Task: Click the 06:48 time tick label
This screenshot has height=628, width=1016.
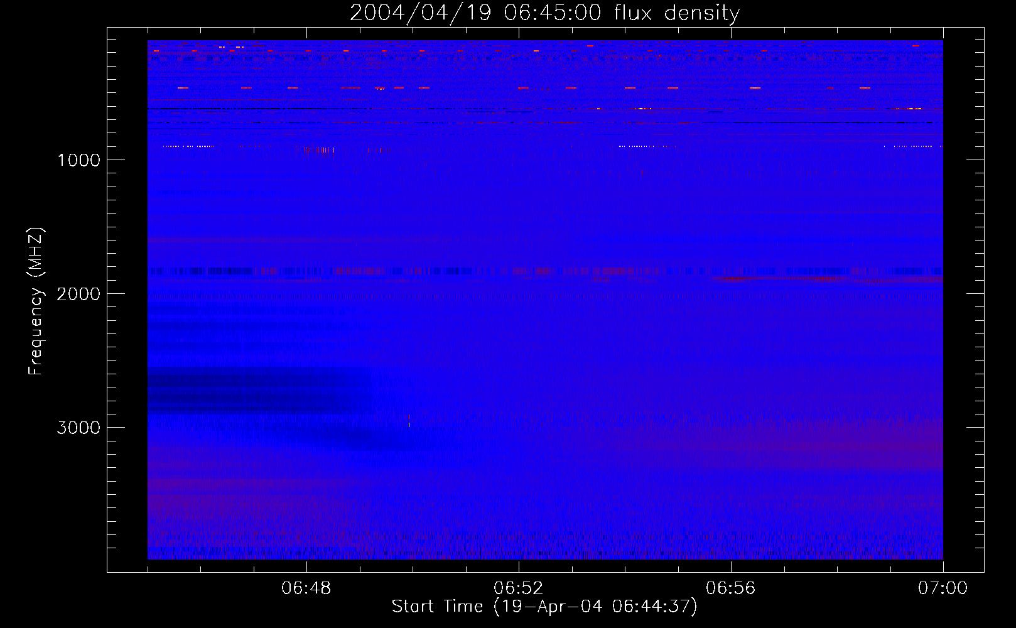Action: 306,588
